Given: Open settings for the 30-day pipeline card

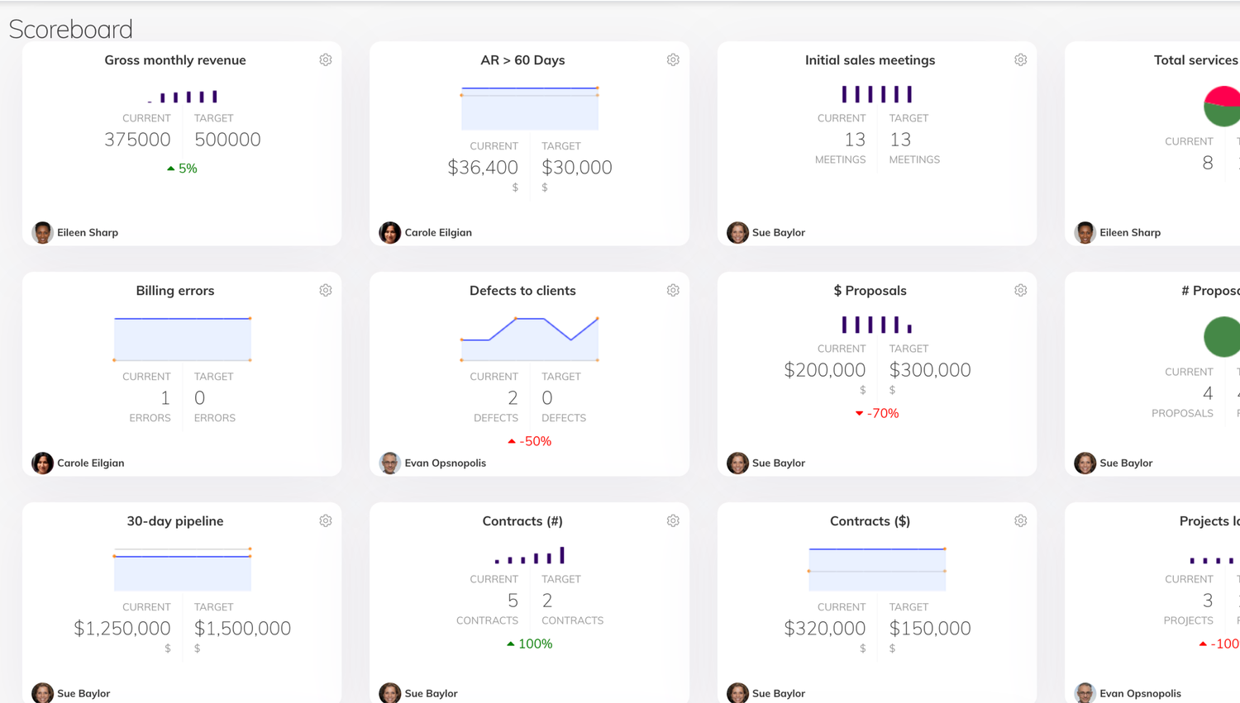Looking at the screenshot, I should (325, 520).
